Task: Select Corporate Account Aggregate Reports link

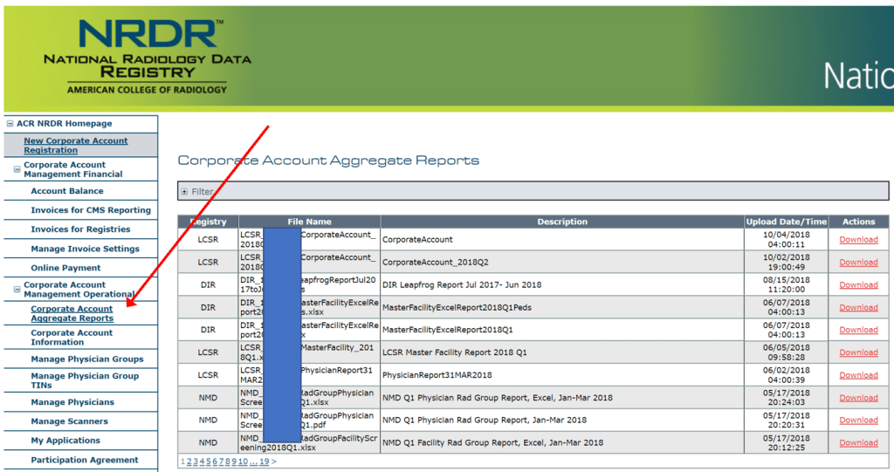Action: [72, 314]
